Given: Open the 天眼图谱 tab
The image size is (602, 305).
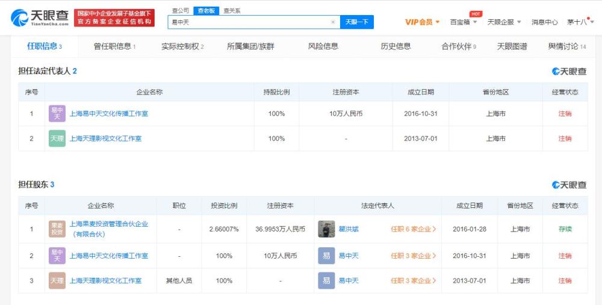Looking at the screenshot, I should (512, 46).
